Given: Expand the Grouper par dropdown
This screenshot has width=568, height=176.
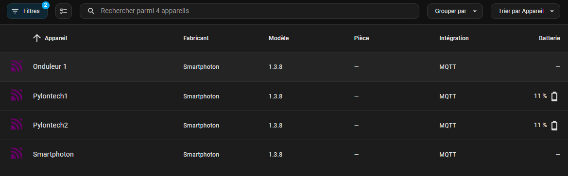Looking at the screenshot, I should (x=455, y=11).
